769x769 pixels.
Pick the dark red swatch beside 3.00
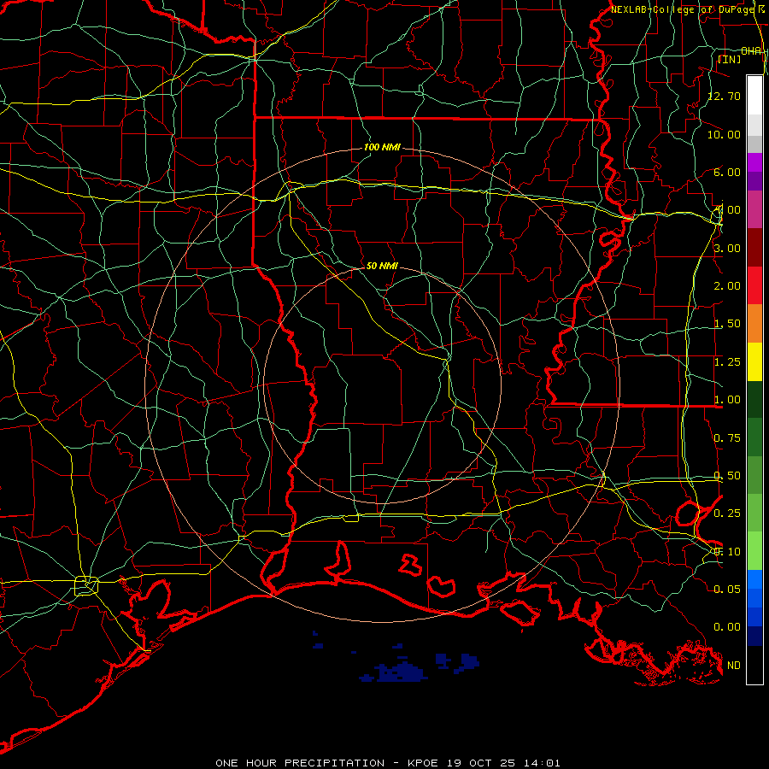tap(754, 248)
